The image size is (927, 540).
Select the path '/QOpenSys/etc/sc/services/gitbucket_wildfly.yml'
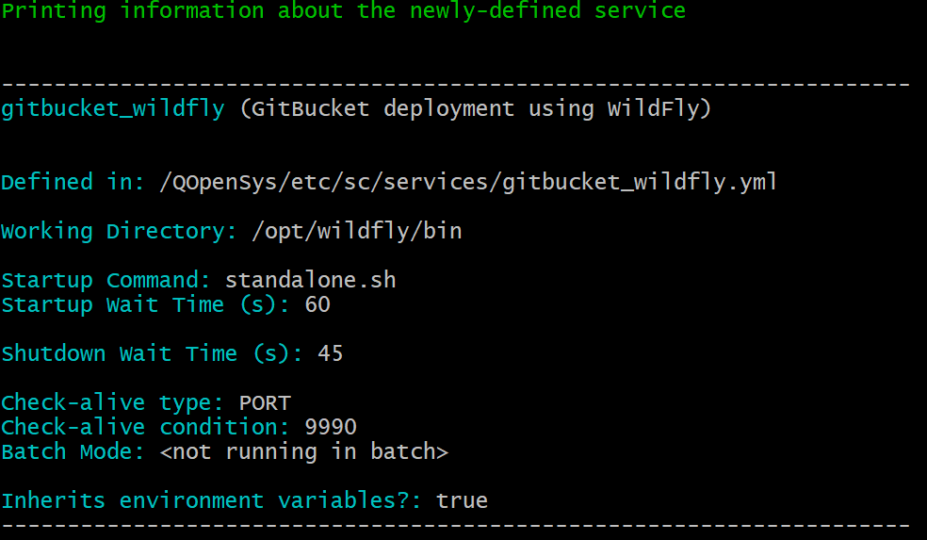[468, 182]
